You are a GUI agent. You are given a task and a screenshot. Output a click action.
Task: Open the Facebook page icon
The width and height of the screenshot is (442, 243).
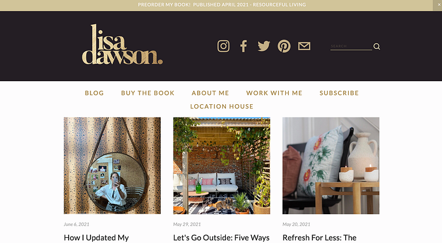[244, 46]
